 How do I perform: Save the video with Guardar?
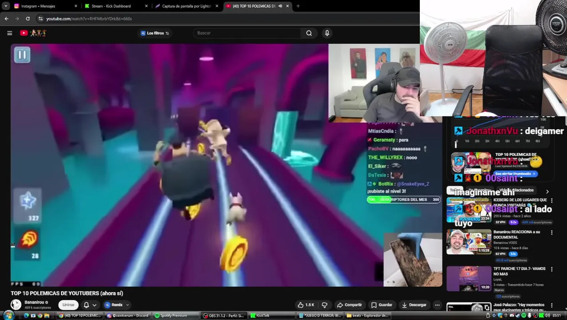(x=382, y=305)
